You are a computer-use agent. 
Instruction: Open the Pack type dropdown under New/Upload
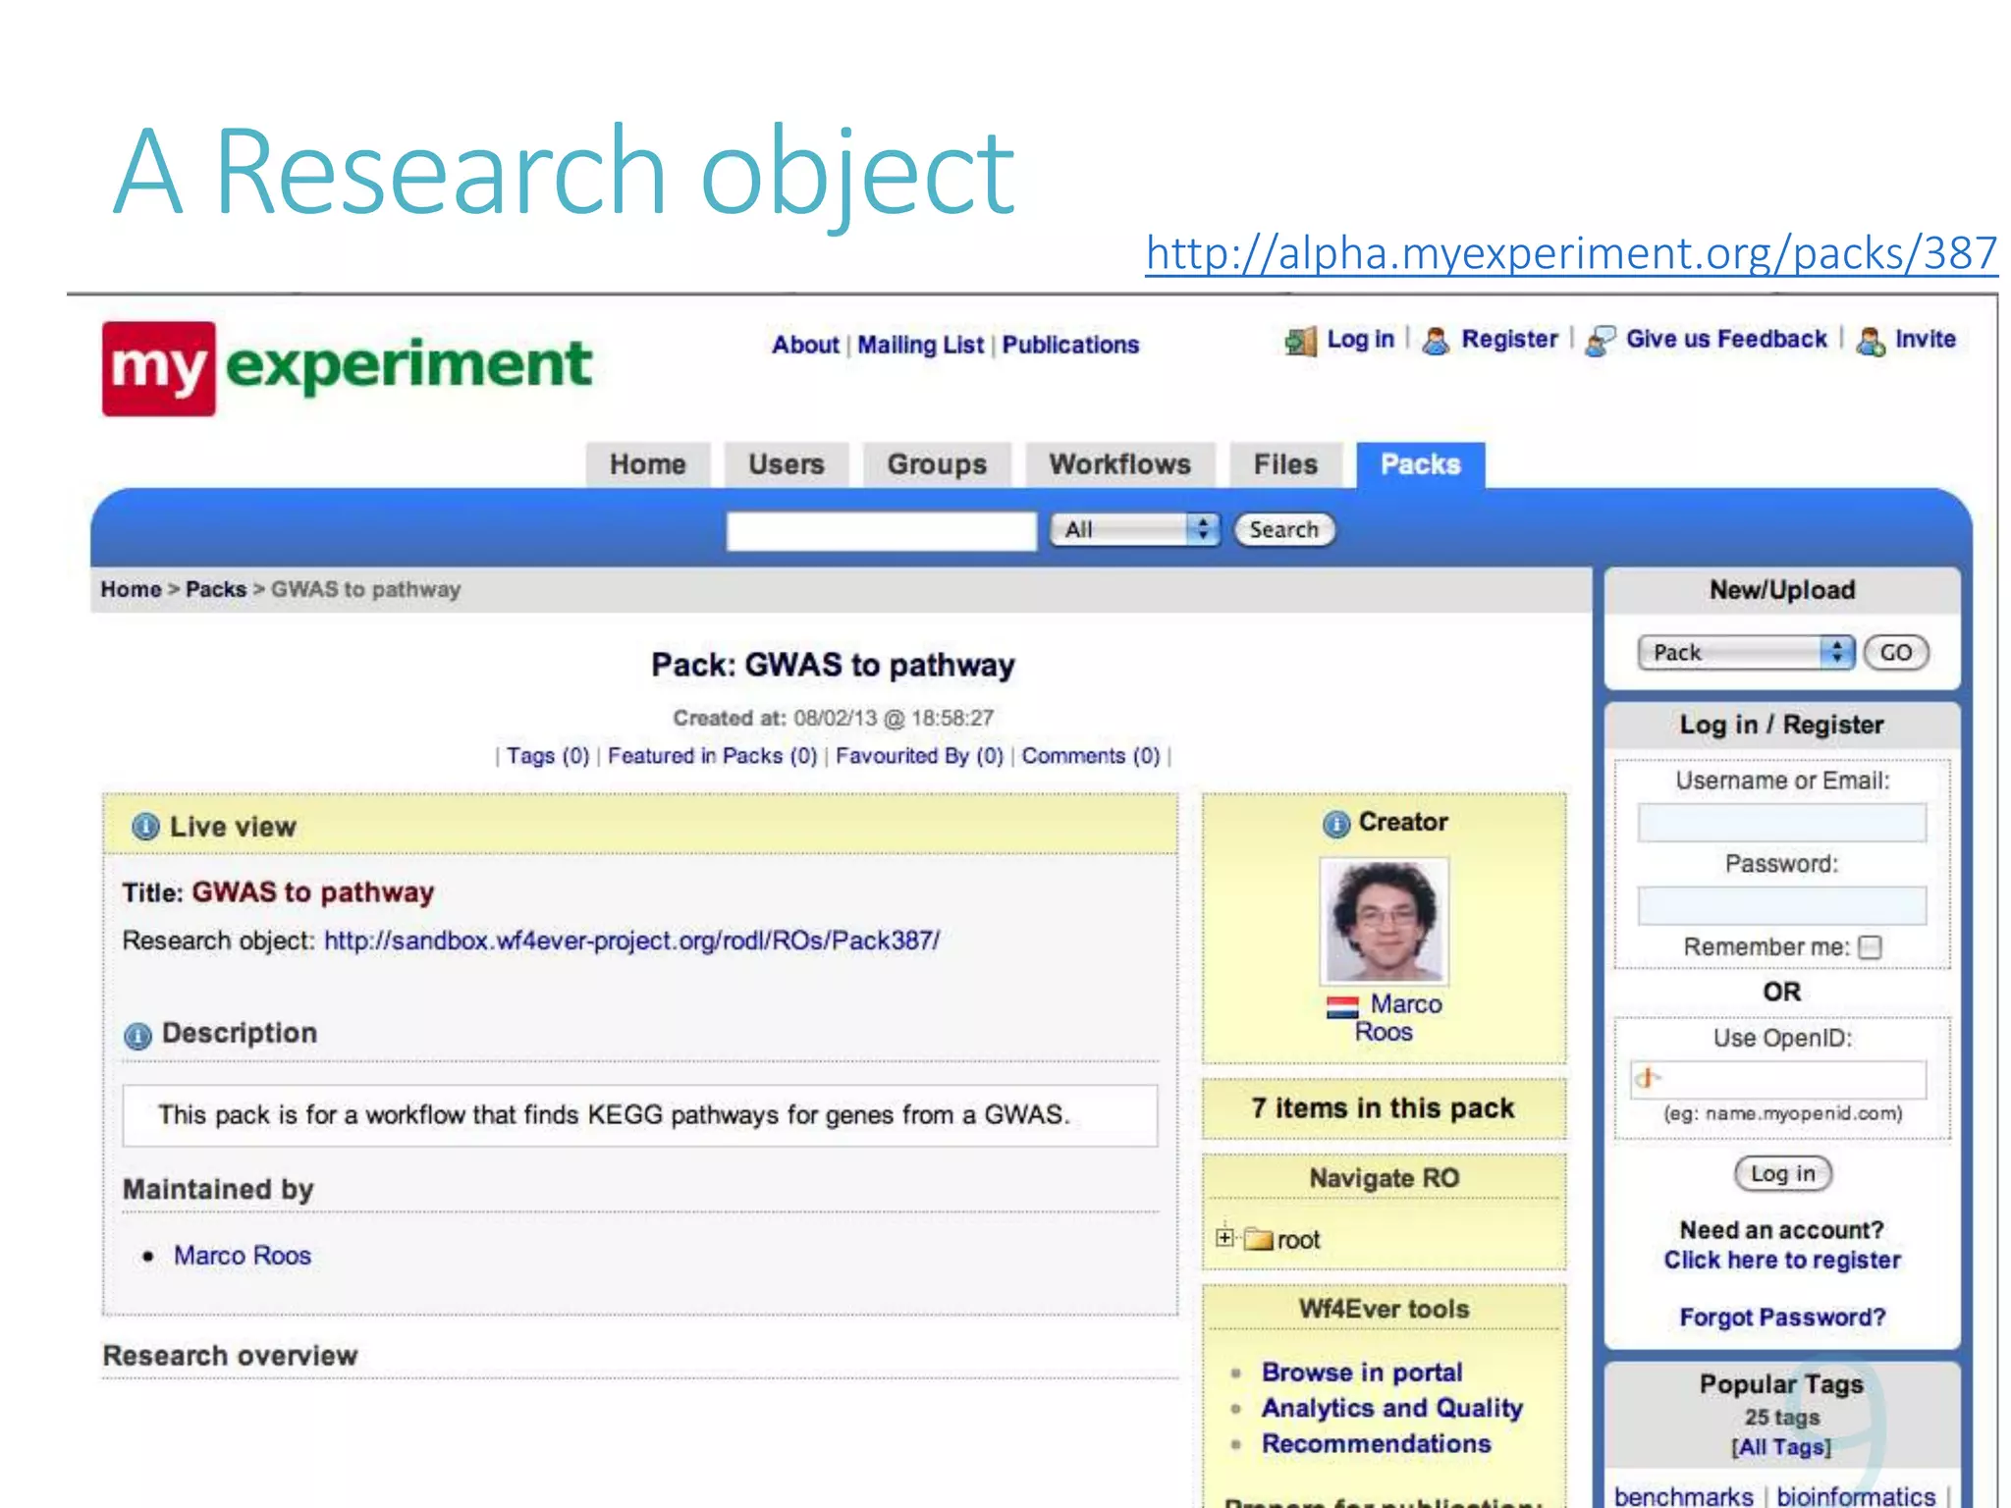[1746, 653]
